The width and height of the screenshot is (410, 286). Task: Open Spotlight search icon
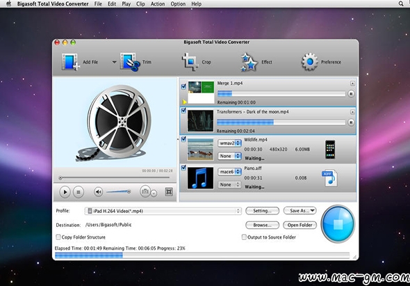401,3
